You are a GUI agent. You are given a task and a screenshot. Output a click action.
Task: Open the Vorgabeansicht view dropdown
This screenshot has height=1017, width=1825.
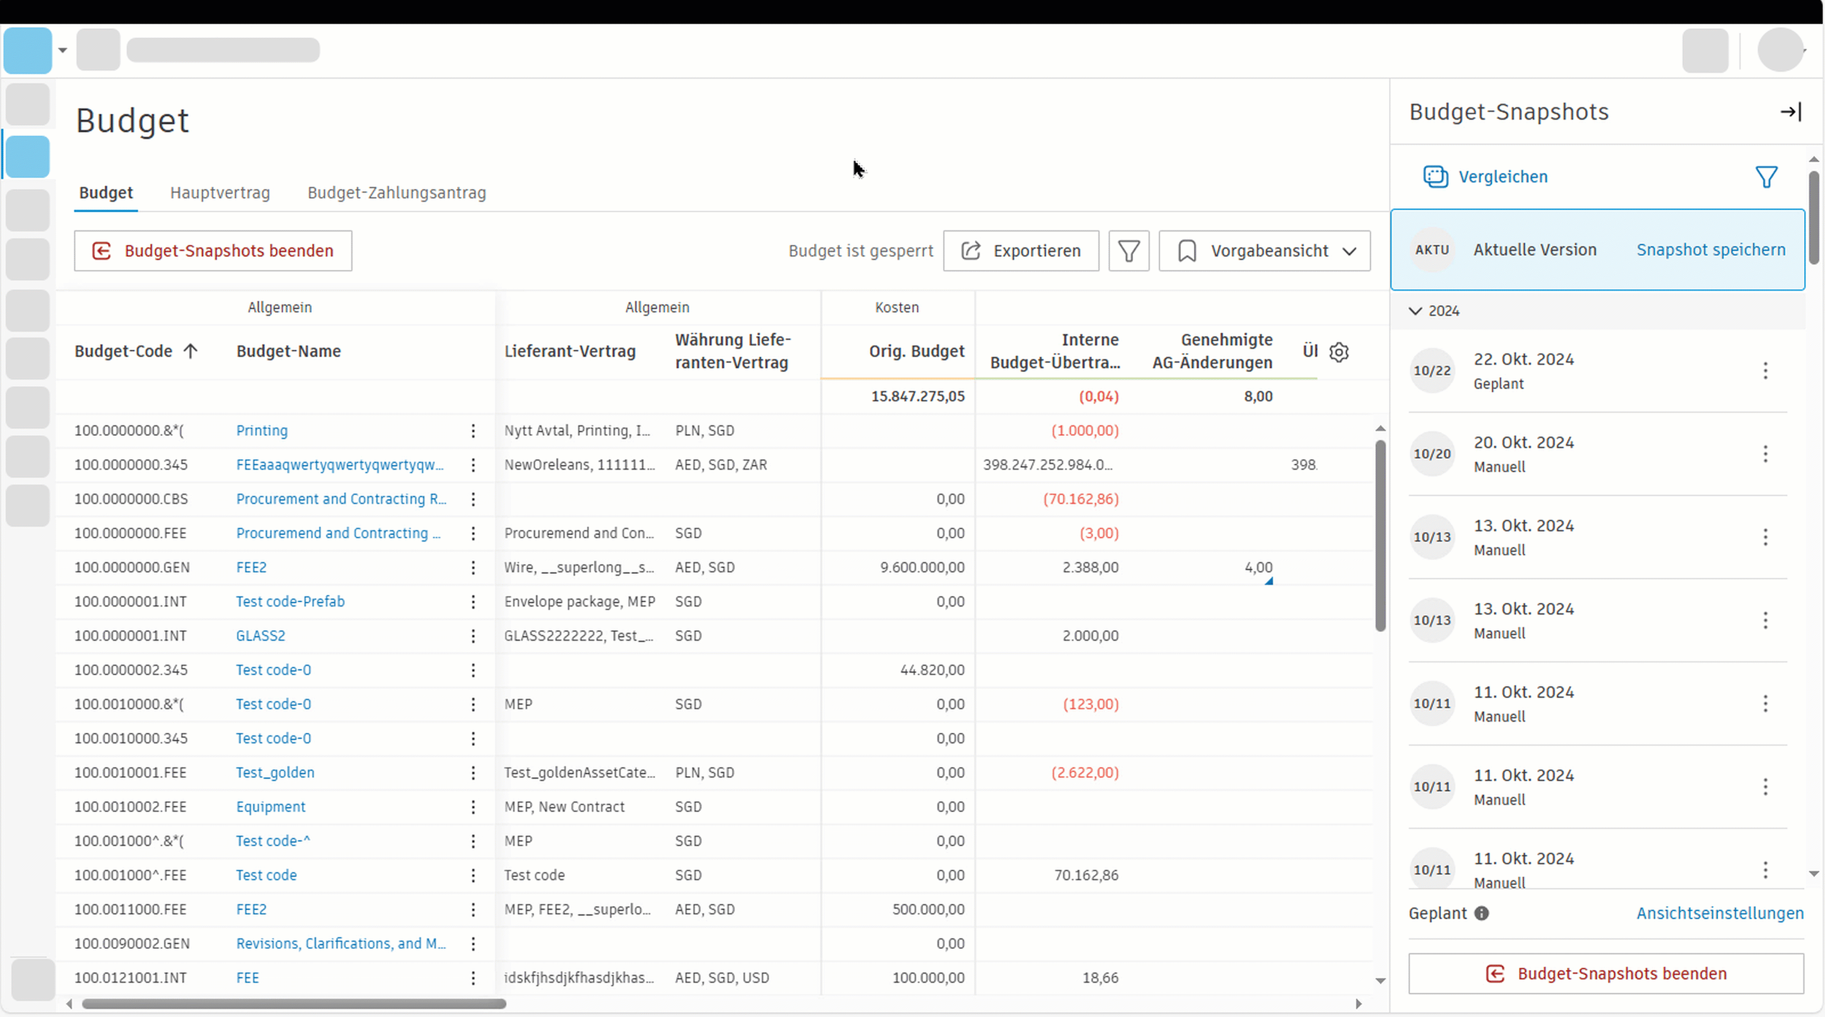pos(1264,251)
